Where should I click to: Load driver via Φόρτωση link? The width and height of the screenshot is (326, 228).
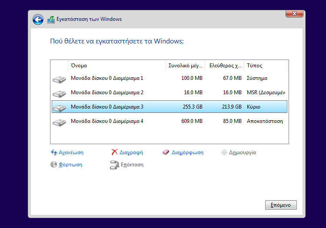click(x=70, y=165)
